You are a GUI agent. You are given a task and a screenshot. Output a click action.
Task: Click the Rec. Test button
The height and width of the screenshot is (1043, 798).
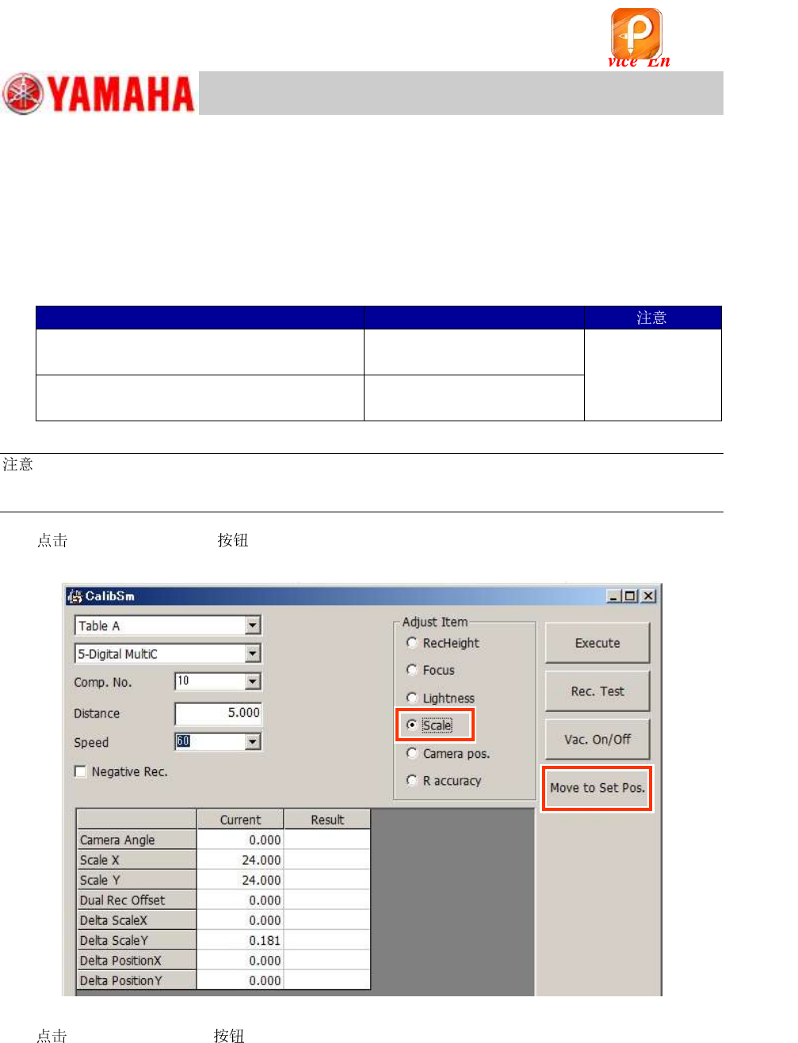coord(598,691)
